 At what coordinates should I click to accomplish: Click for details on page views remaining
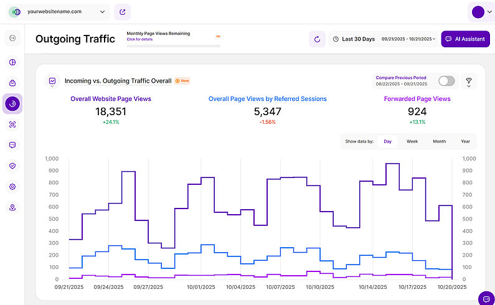[x=139, y=39]
